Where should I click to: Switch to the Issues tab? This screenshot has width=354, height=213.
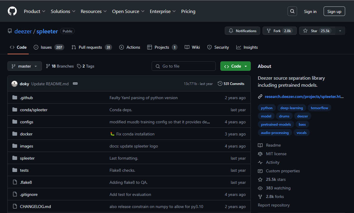point(49,47)
